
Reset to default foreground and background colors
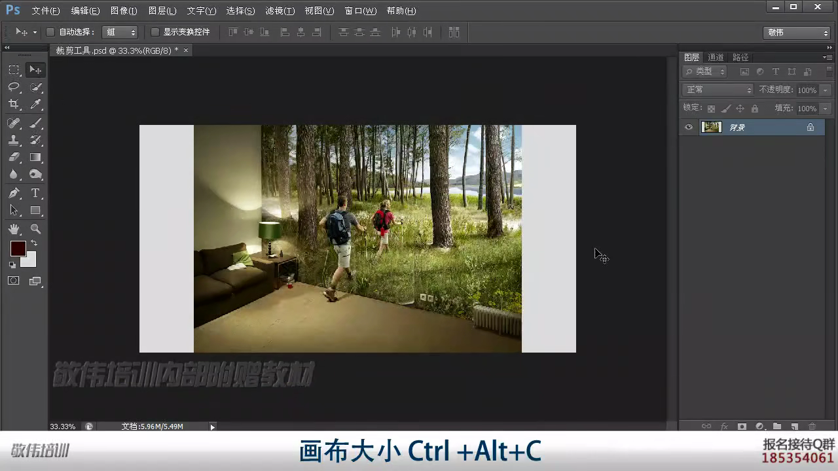click(x=12, y=265)
